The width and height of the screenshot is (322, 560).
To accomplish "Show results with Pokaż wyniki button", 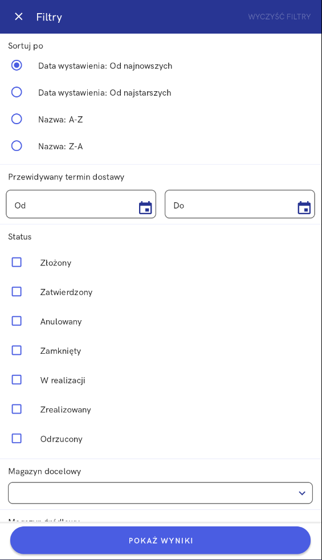I will pos(161,541).
